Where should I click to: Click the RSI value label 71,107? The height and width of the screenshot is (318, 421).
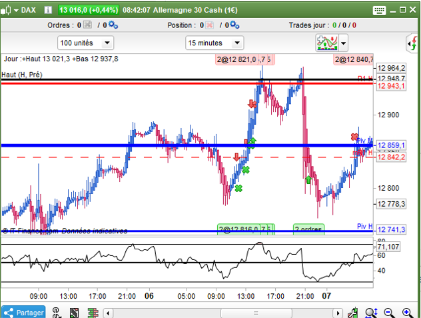pos(388,247)
